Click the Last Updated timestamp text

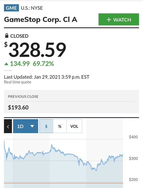[x=47, y=77]
